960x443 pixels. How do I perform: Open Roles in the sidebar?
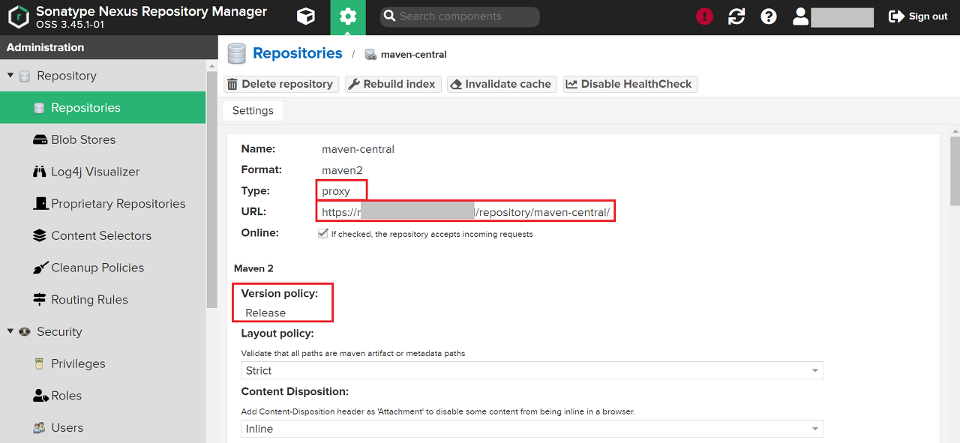coord(103,396)
